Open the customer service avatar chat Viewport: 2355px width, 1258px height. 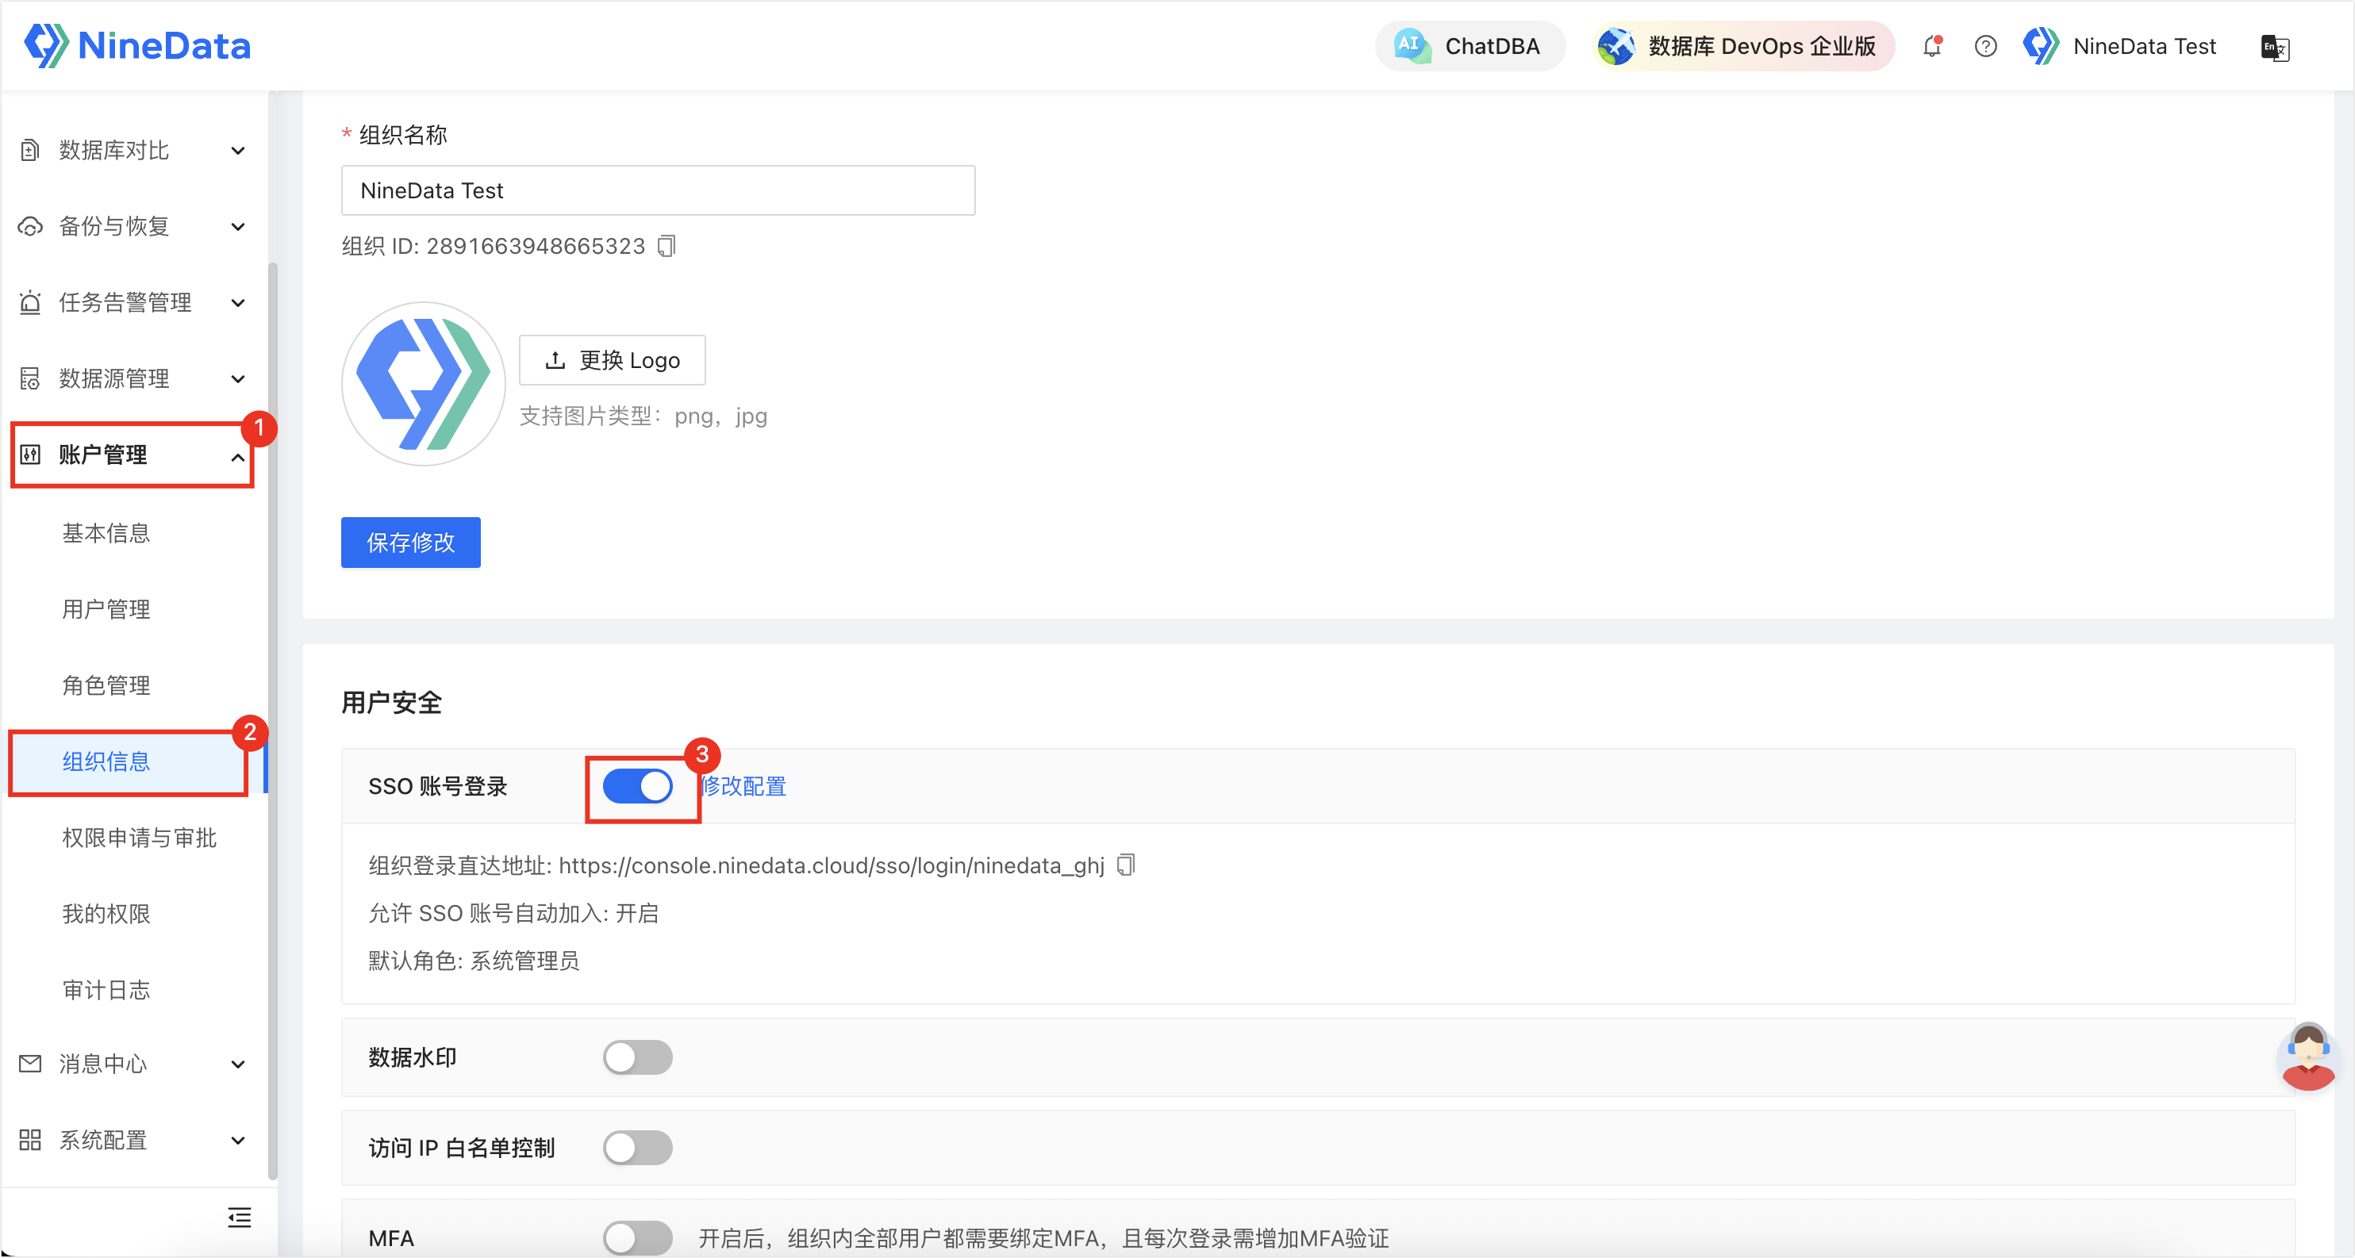2308,1056
